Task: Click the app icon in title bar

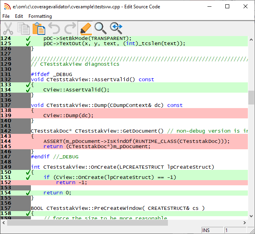Action: click(x=7, y=6)
